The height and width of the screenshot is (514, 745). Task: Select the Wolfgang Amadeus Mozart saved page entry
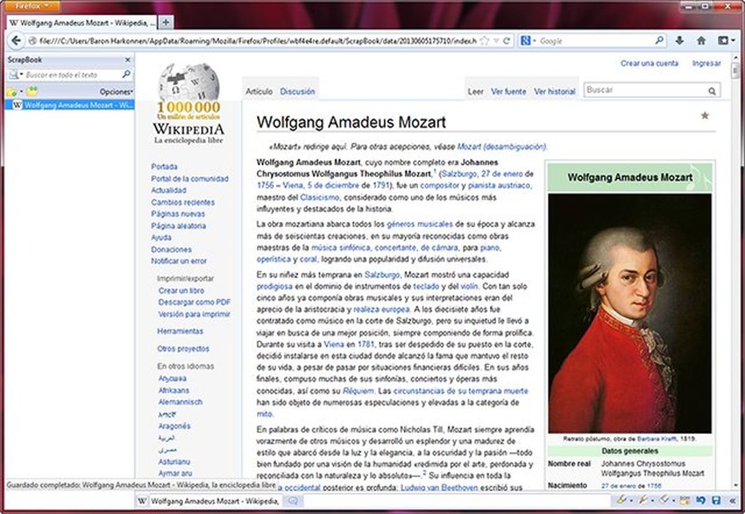68,105
